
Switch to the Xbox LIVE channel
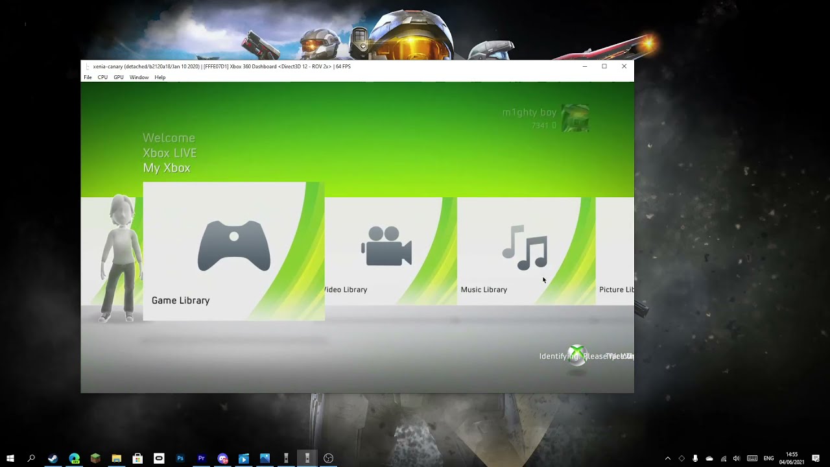pos(169,152)
